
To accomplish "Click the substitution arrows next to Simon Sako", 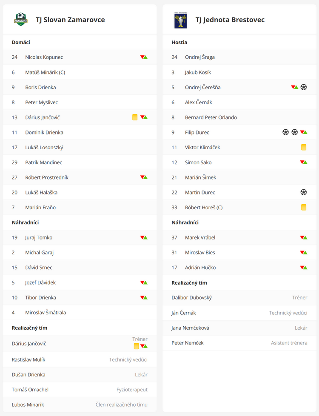I will (x=304, y=162).
